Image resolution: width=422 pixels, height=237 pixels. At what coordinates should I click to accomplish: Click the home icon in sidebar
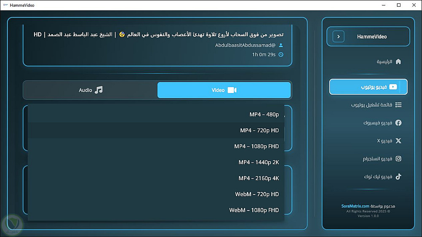click(x=398, y=62)
